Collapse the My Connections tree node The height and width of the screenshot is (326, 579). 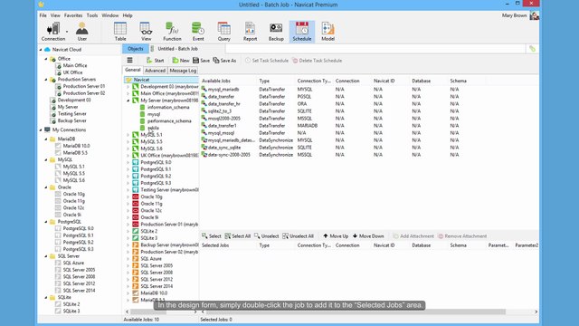click(41, 129)
